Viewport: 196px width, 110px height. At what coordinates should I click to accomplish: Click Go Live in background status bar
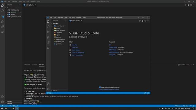[x=178, y=106]
